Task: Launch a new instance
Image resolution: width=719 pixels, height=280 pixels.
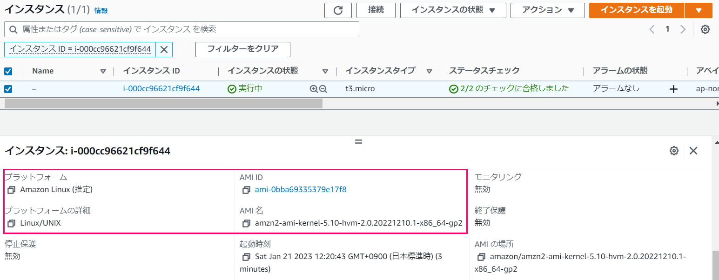Action: point(636,10)
